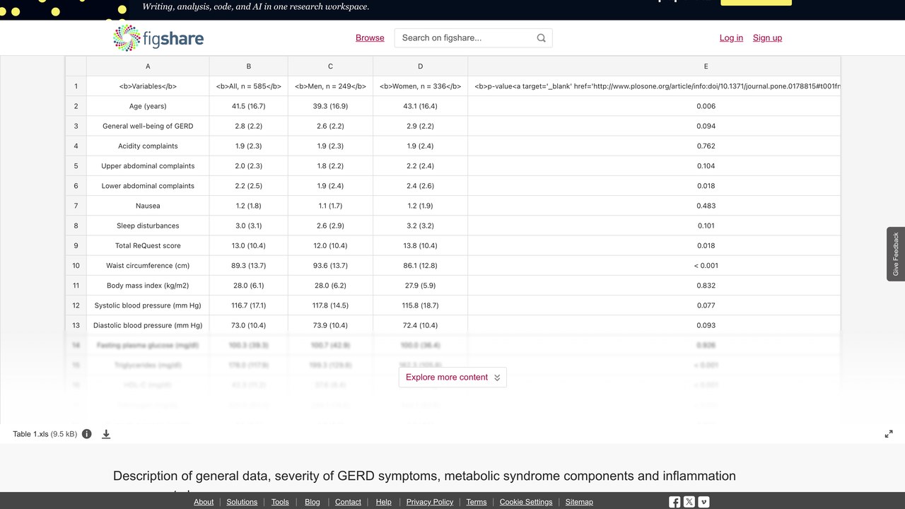Open the Solutions footer link
The height and width of the screenshot is (509, 905).
pos(242,502)
